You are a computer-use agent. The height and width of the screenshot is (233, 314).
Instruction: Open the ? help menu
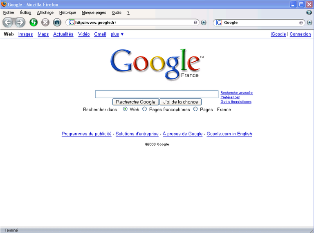128,13
